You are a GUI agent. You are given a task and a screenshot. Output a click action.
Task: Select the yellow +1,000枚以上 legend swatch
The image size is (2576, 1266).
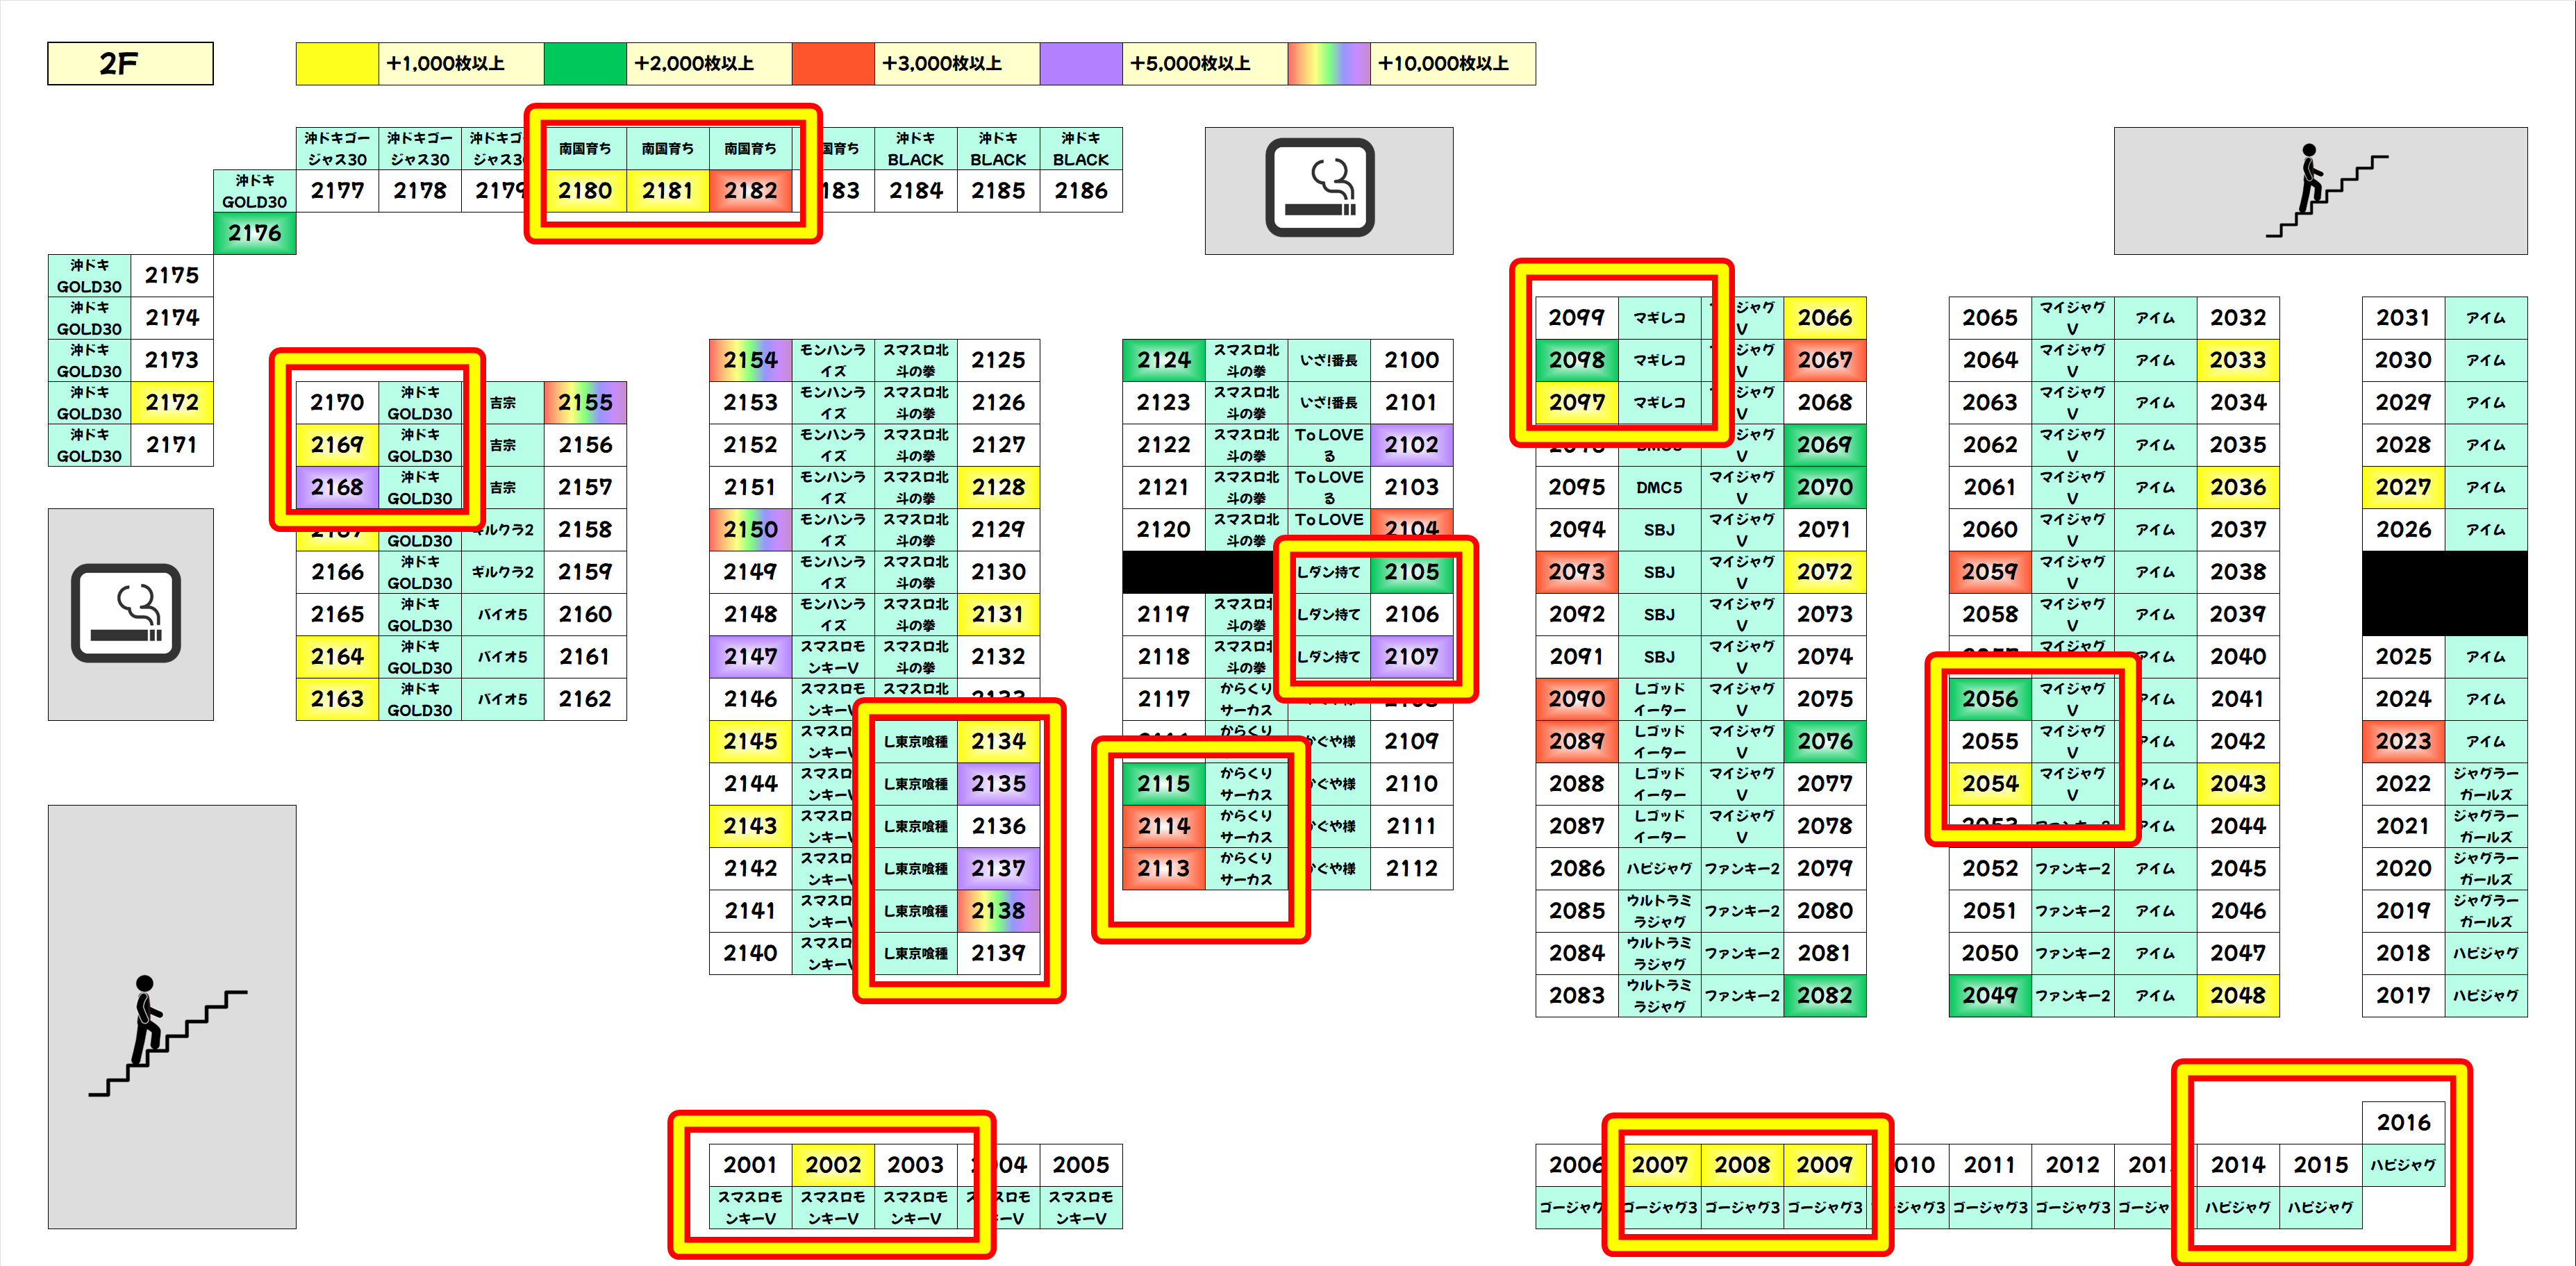(337, 63)
